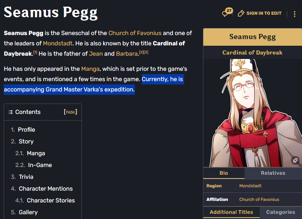Switch to the Categories tab
Screen dimensions: 302x219
(281, 212)
